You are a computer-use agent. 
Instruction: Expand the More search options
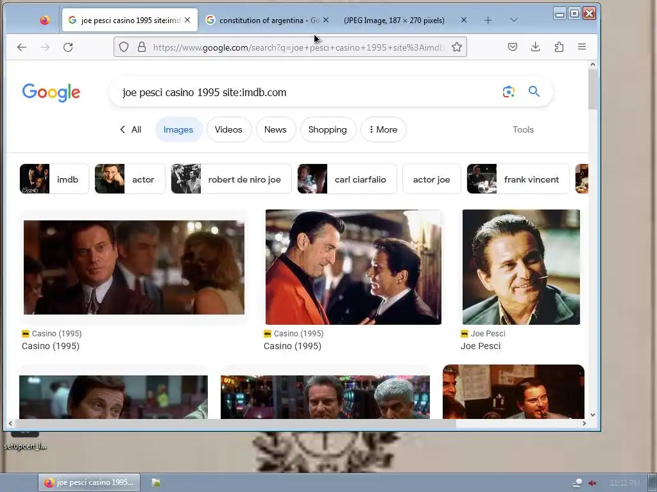pos(383,129)
